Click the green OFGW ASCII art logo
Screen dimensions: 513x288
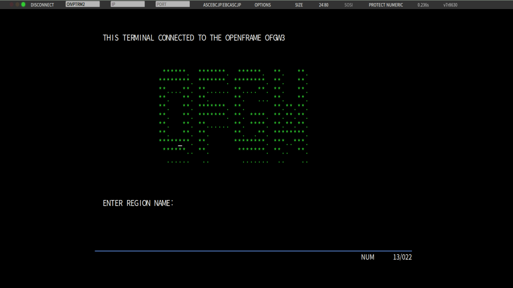[x=234, y=116]
